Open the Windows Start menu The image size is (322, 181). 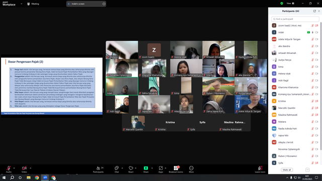tap(4, 177)
